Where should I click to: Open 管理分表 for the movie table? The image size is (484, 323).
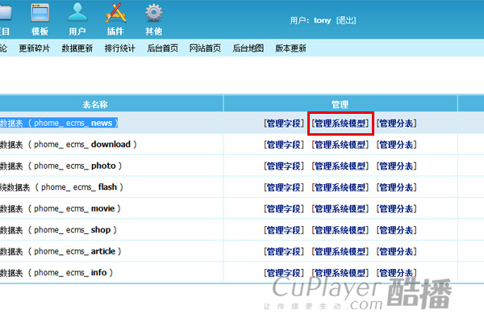coord(396,208)
